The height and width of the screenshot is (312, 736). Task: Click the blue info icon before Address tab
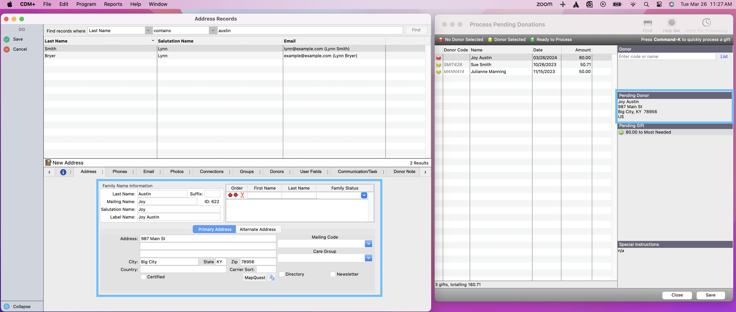pos(63,172)
